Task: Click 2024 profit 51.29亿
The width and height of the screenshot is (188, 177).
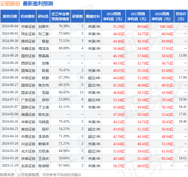Action: pos(119,27)
